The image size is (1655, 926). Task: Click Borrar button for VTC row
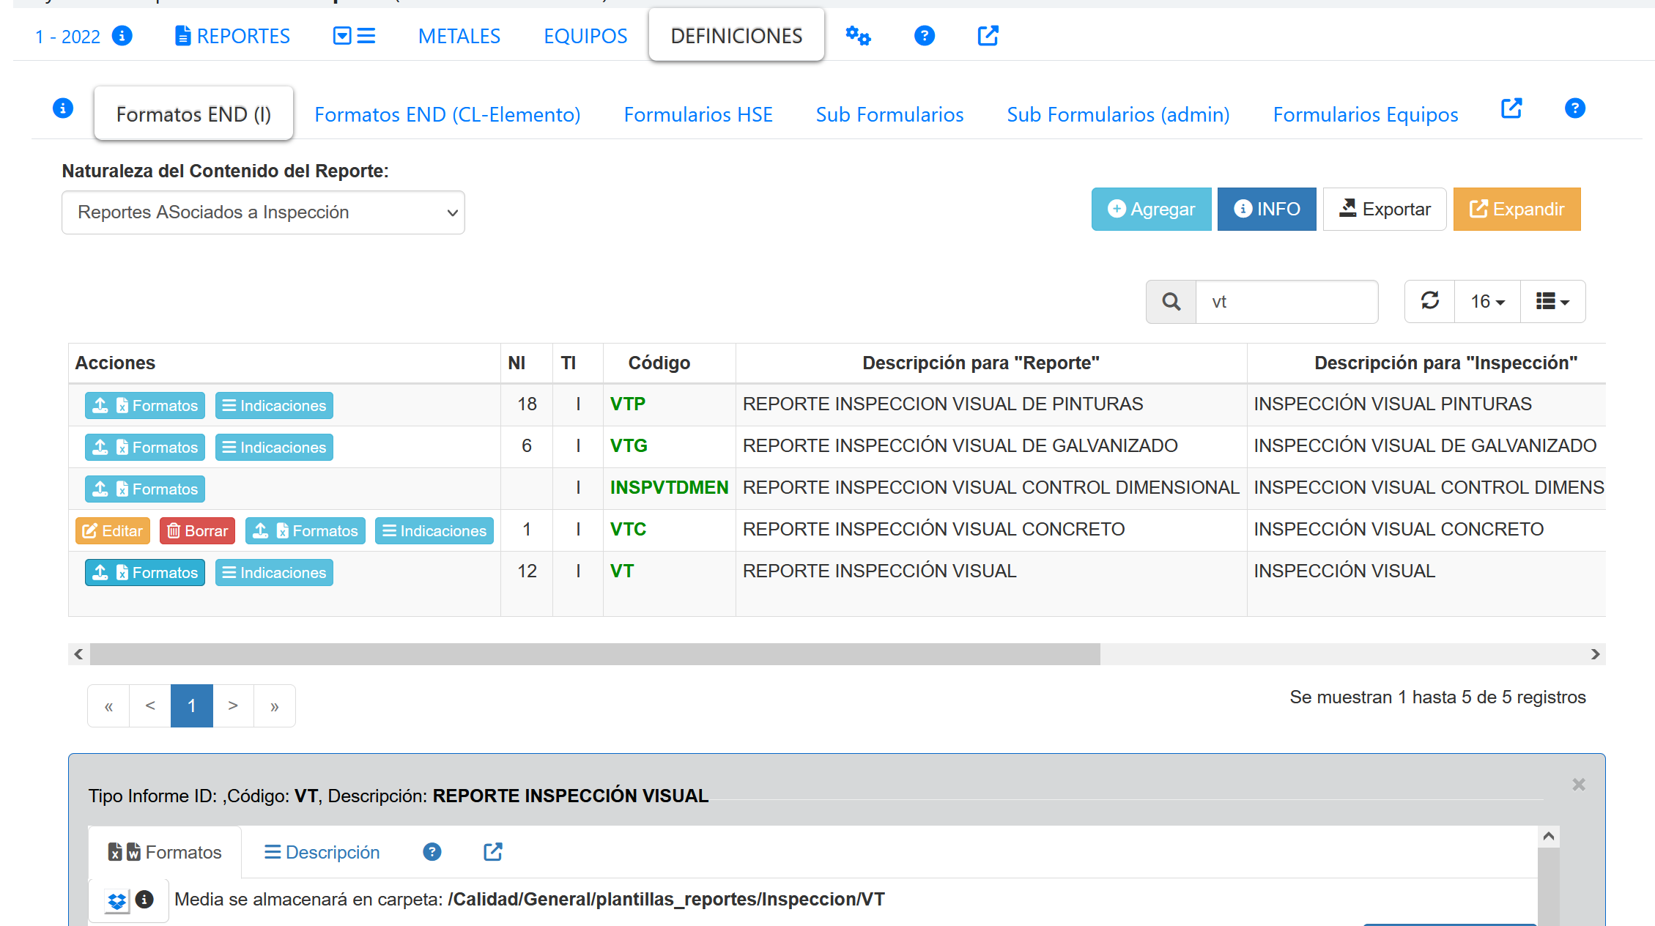tap(197, 531)
